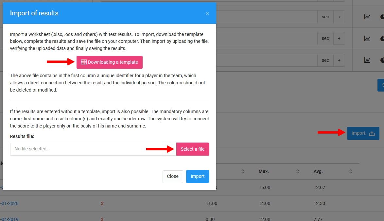Close the Import of results dialog with X
This screenshot has height=221, width=384.
(207, 13)
